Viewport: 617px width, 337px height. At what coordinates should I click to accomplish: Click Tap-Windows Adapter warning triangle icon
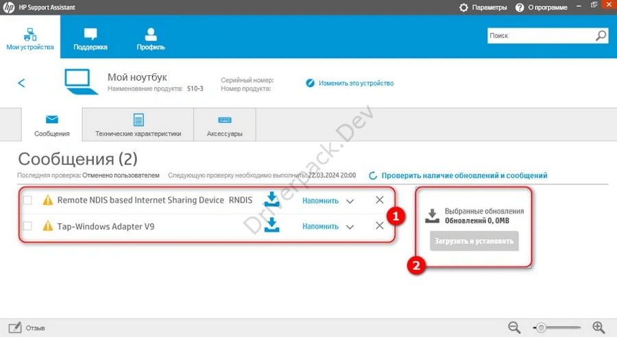click(47, 226)
